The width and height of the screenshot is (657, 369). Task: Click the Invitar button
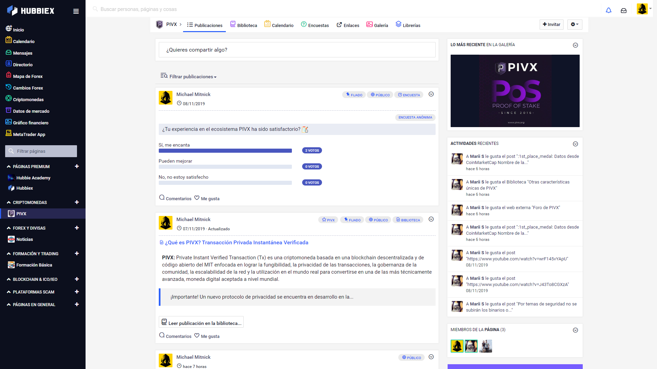551,24
